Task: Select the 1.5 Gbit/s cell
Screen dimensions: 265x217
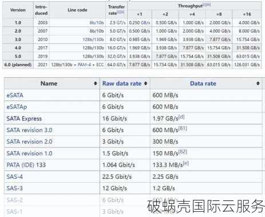Action: pos(125,153)
